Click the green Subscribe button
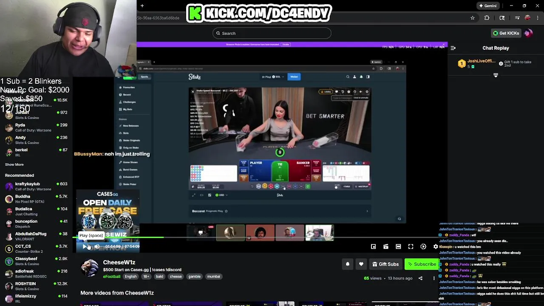 pos(422,264)
